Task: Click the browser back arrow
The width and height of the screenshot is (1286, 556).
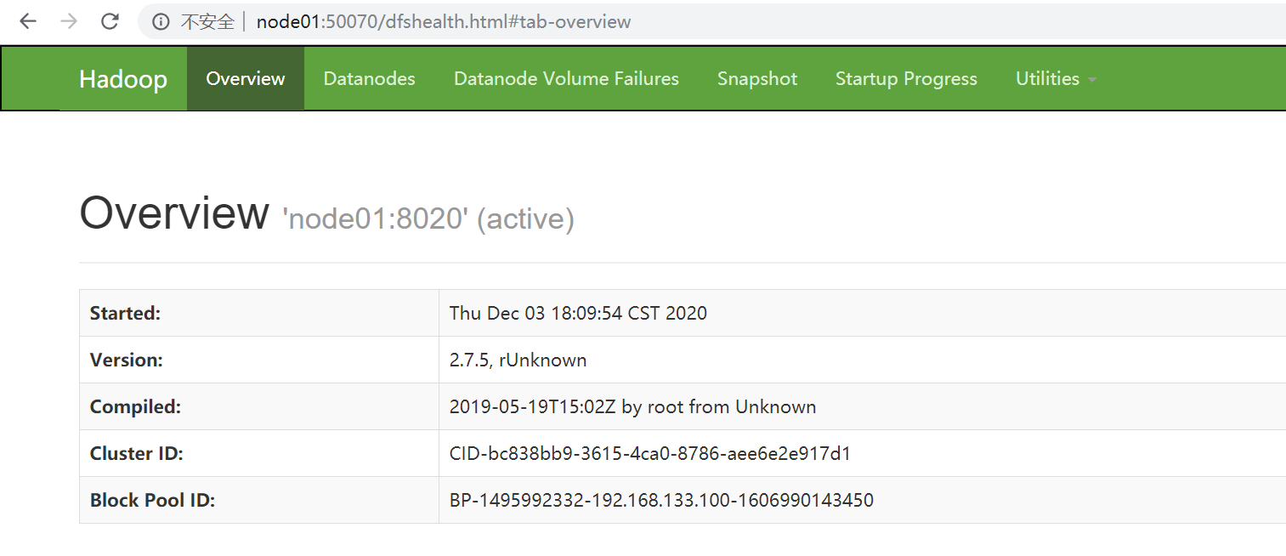Action: point(28,21)
